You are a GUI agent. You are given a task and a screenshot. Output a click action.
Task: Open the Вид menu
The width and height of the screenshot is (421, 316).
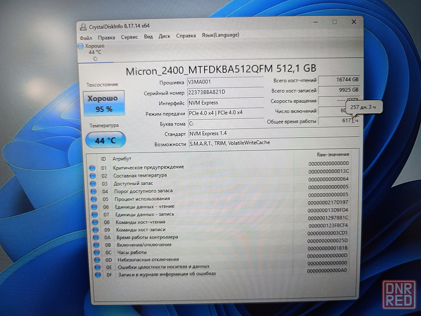148,37
